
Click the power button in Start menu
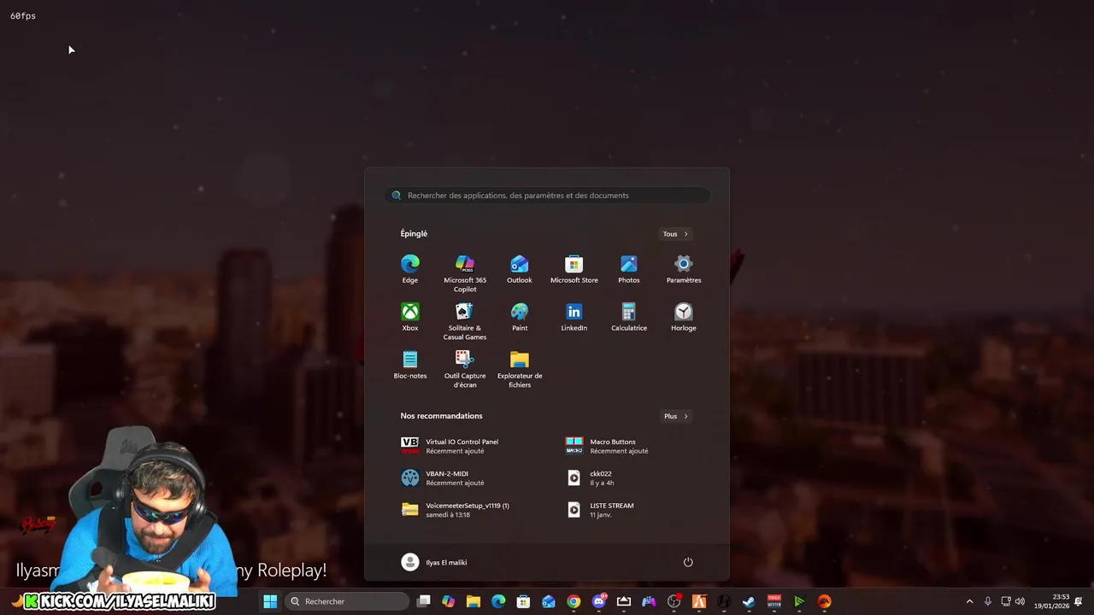click(688, 562)
